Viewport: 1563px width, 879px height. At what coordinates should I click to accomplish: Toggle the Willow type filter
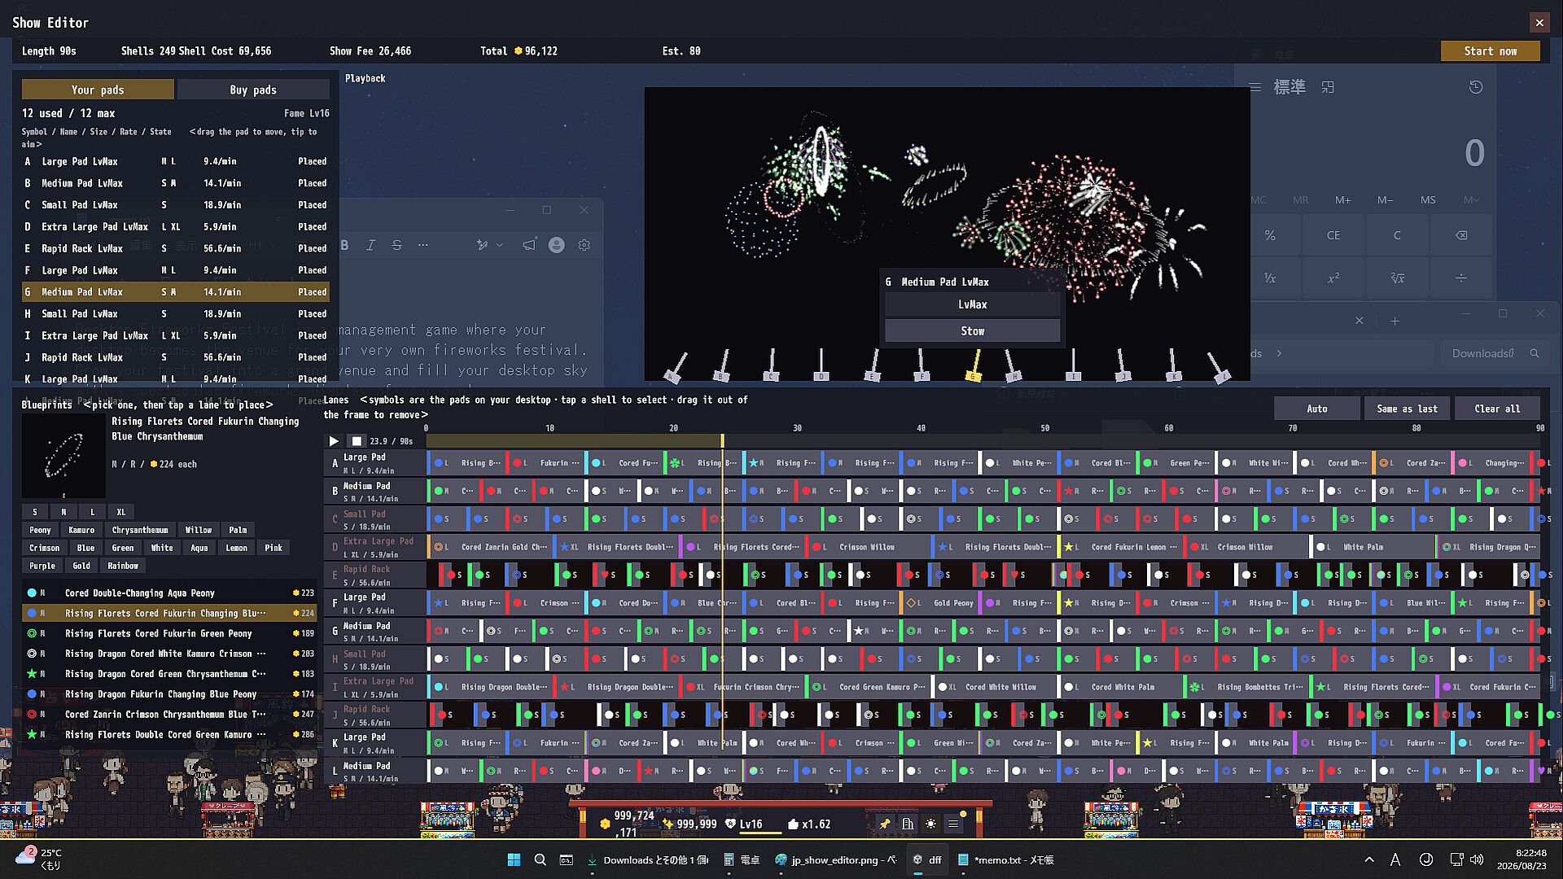198,530
